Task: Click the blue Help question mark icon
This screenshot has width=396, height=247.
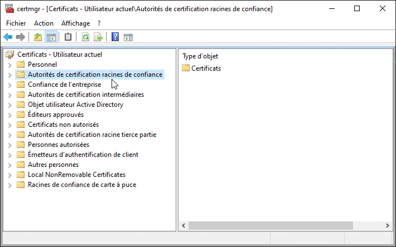Action: point(115,37)
